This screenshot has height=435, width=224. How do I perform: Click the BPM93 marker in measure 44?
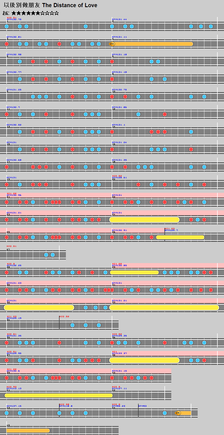point(142,406)
